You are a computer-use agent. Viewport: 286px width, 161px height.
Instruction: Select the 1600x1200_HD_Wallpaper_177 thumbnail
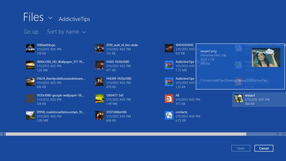30,65
